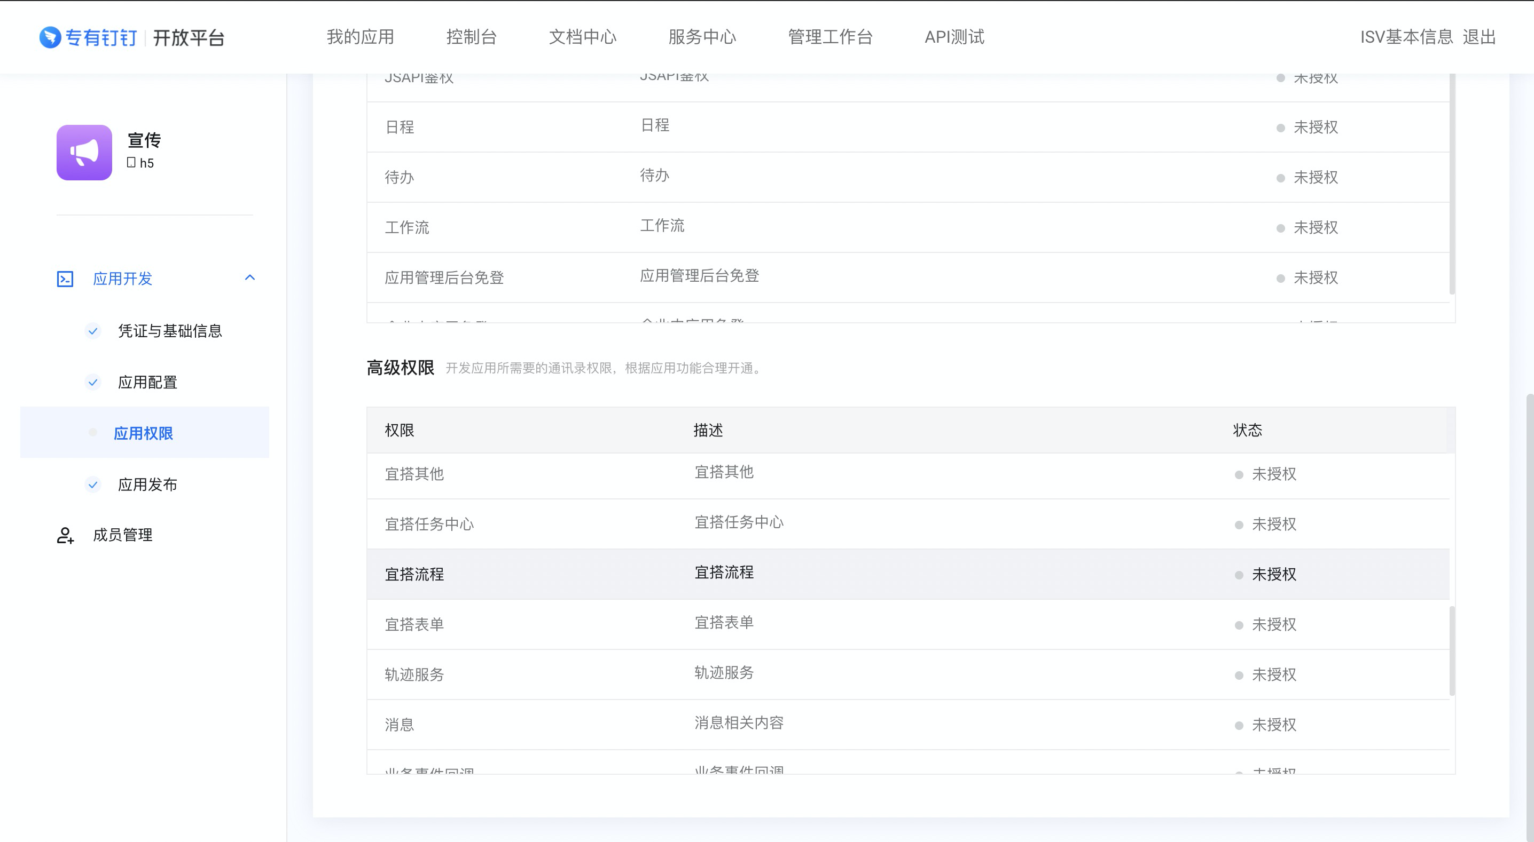Click checkmark icon beside 凭证与基础信息
Screen dimensions: 1534x842
pos(93,331)
